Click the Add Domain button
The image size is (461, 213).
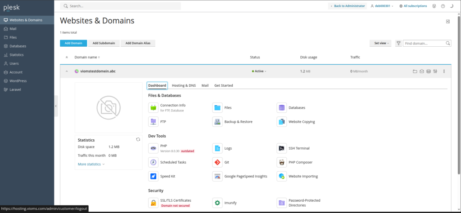73,43
